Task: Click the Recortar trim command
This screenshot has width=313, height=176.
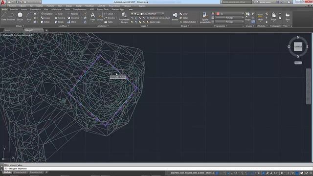Action: 73,14
